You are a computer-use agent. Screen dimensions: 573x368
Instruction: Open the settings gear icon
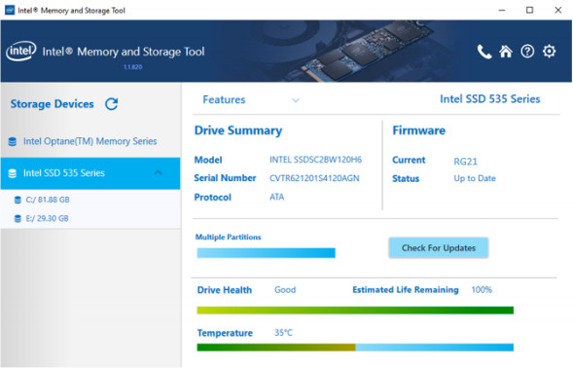(549, 52)
